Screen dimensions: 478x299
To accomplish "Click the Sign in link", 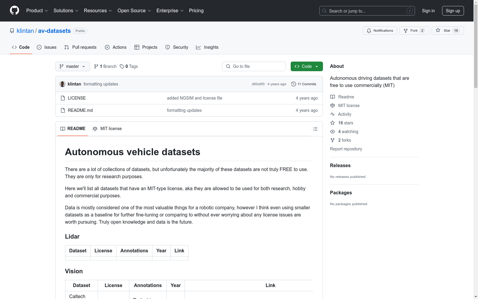I will point(428,11).
